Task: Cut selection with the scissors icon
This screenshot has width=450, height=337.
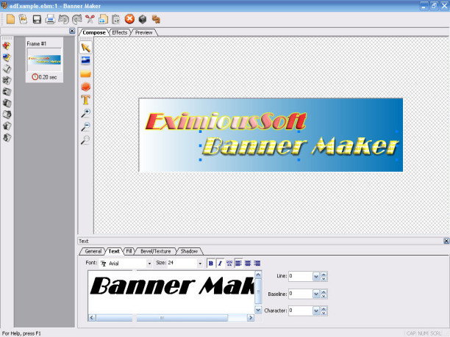Action: click(90, 19)
